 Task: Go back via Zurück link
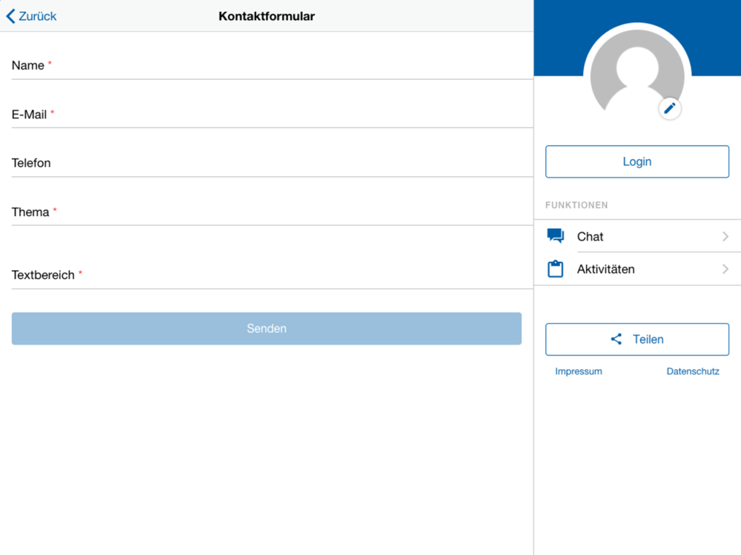tap(31, 16)
